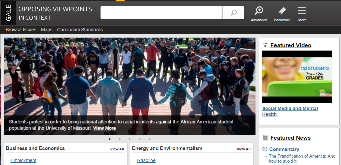Click the Commentary heading link
341x165 pixels.
click(284, 149)
